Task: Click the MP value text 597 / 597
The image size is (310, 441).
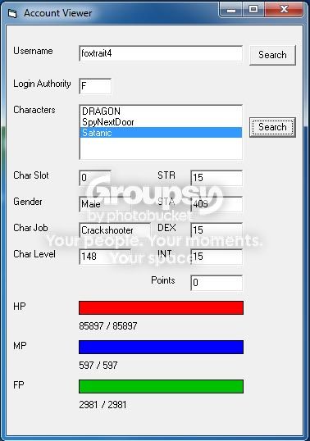Action: (x=98, y=366)
